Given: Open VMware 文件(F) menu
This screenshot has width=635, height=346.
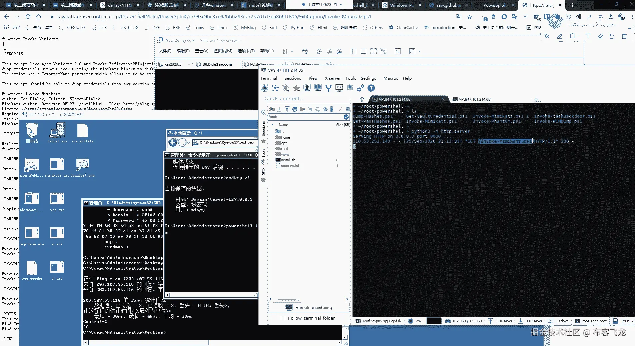Looking at the screenshot, I should click(165, 51).
